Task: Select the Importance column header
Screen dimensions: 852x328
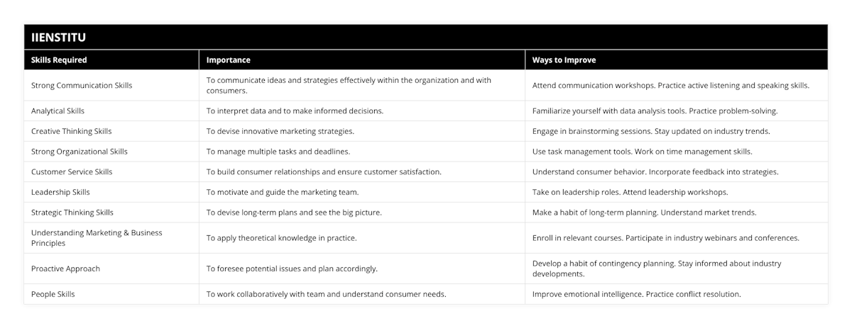Action: click(x=228, y=60)
